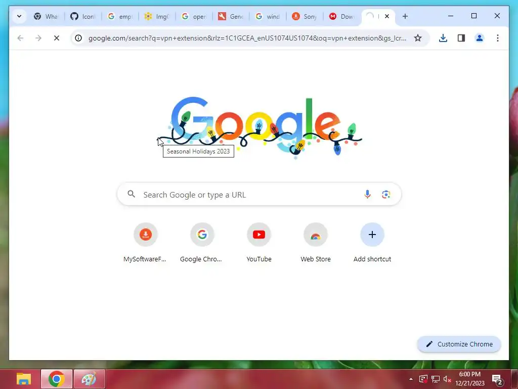
Task: Switch to the 'Dow' MEGA tab
Action: (x=342, y=16)
